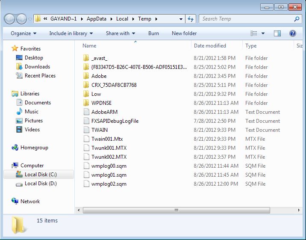Open Help via the question mark icon
The width and height of the screenshot is (306, 240).
pos(292,33)
